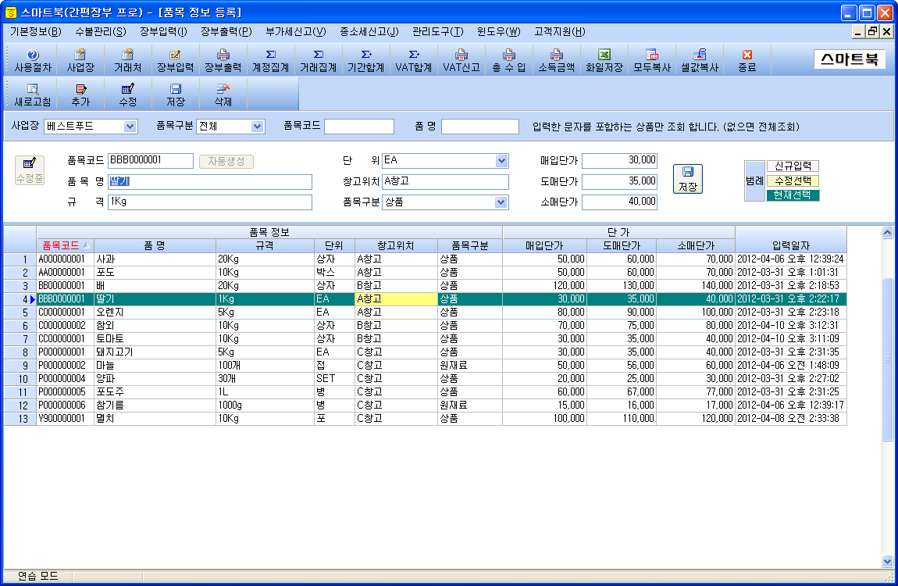Open the 사용절차 help toolbar icon
The width and height of the screenshot is (898, 586).
click(33, 60)
